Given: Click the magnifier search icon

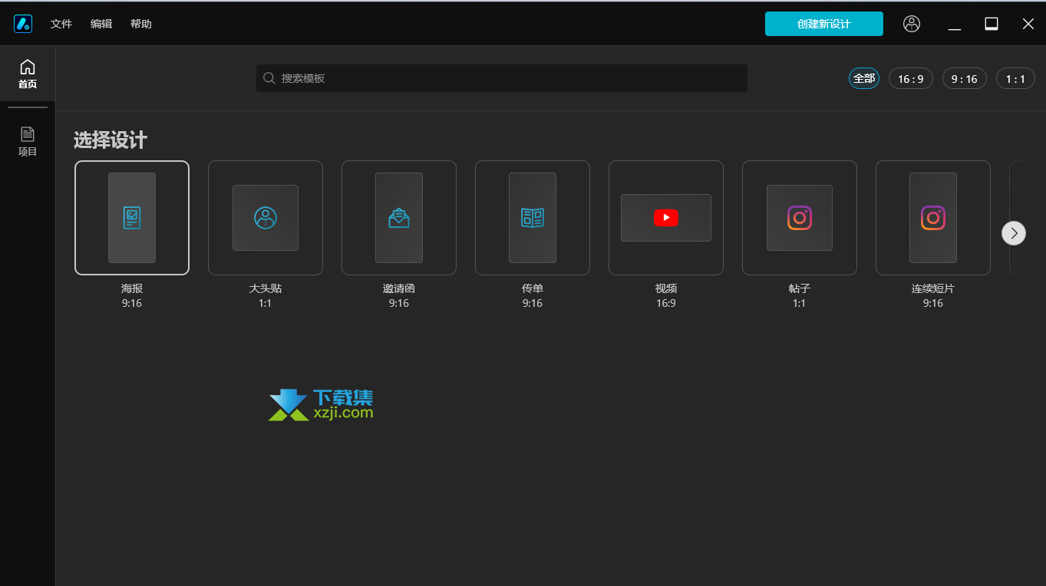Looking at the screenshot, I should [269, 78].
